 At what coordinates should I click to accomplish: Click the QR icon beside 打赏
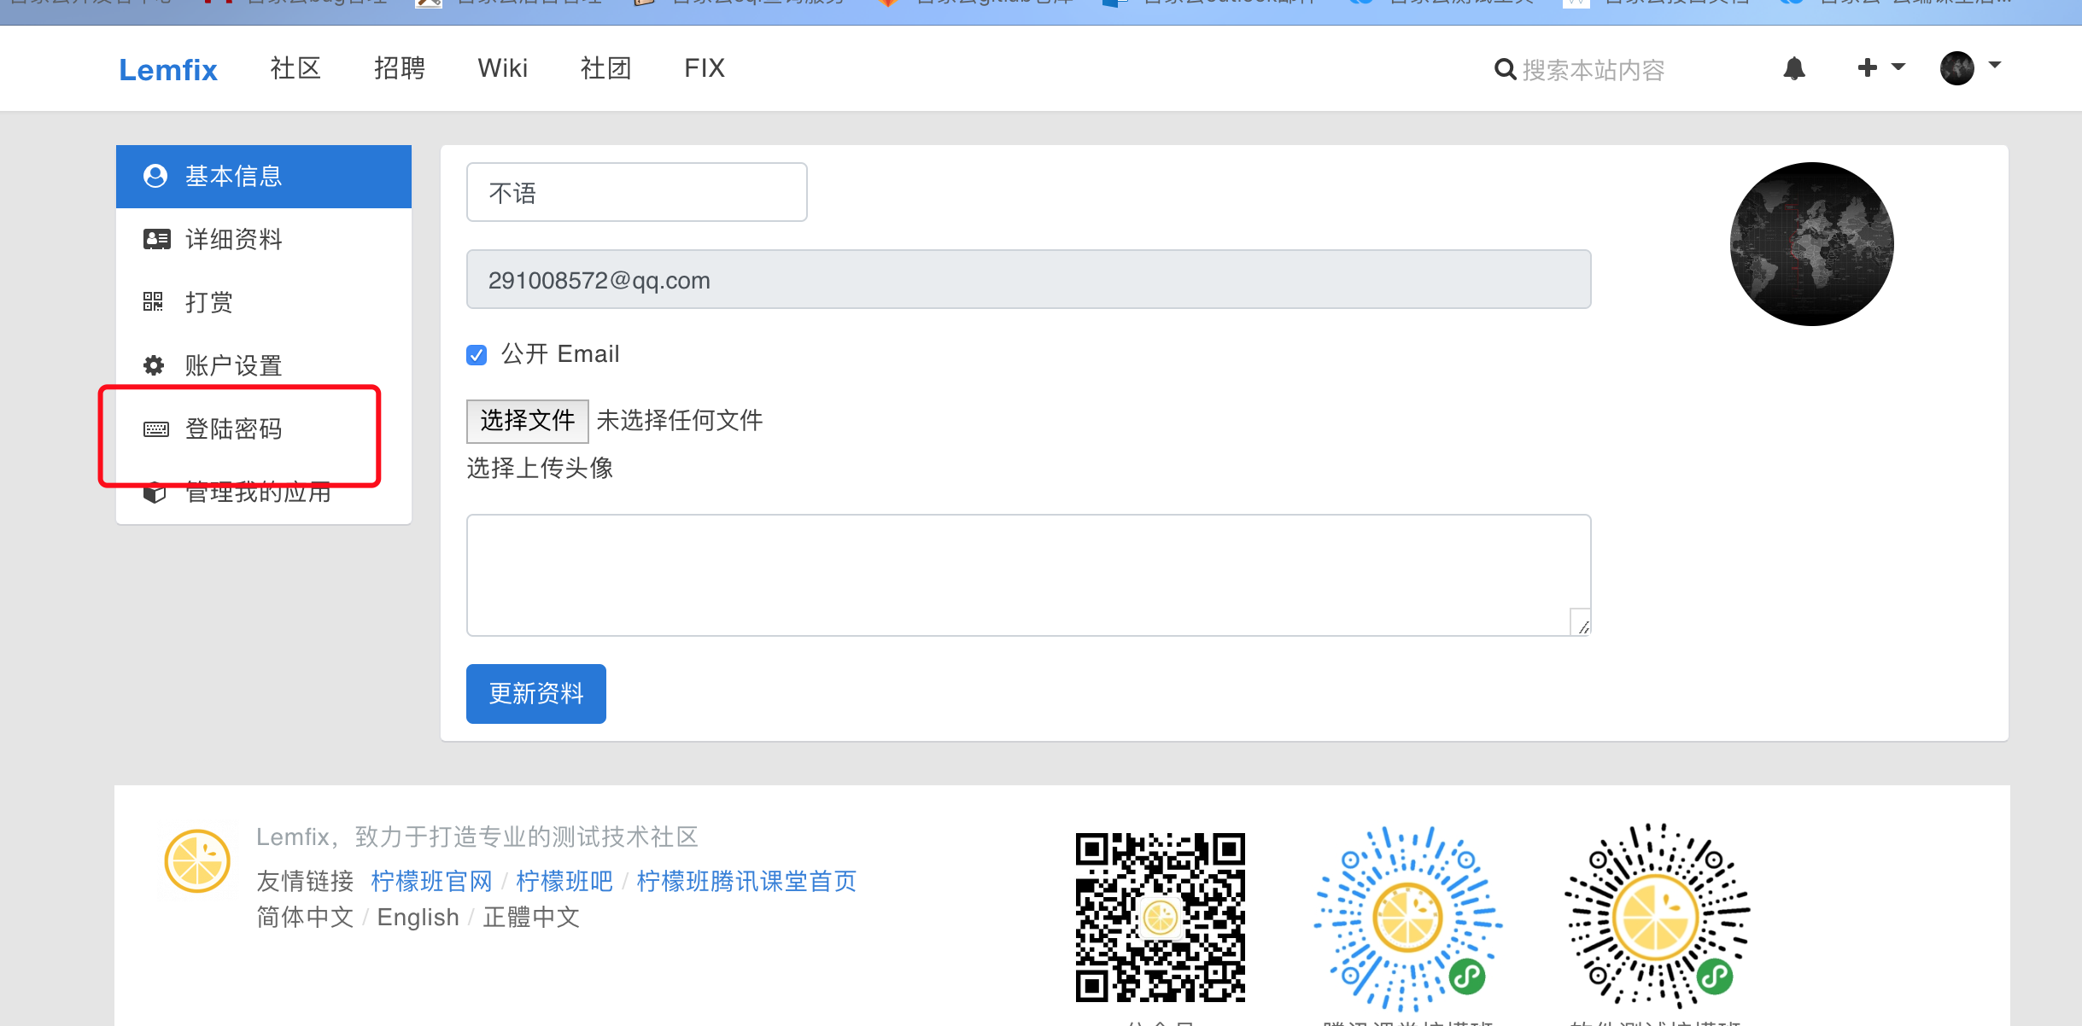coord(153,301)
